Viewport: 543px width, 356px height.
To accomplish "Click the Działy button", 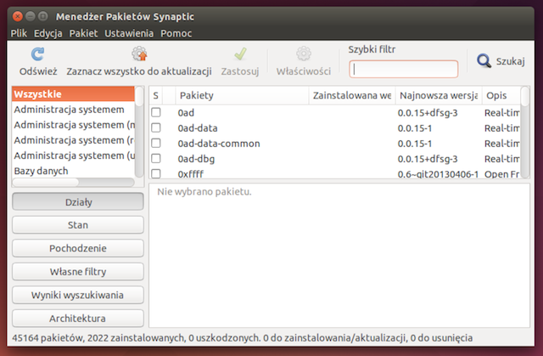I will point(78,201).
